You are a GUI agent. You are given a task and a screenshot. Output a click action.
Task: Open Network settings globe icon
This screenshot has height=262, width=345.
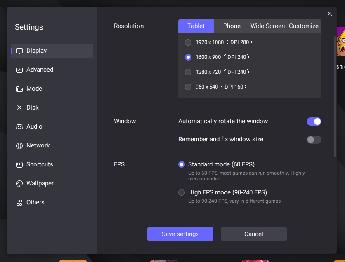pyautogui.click(x=19, y=146)
